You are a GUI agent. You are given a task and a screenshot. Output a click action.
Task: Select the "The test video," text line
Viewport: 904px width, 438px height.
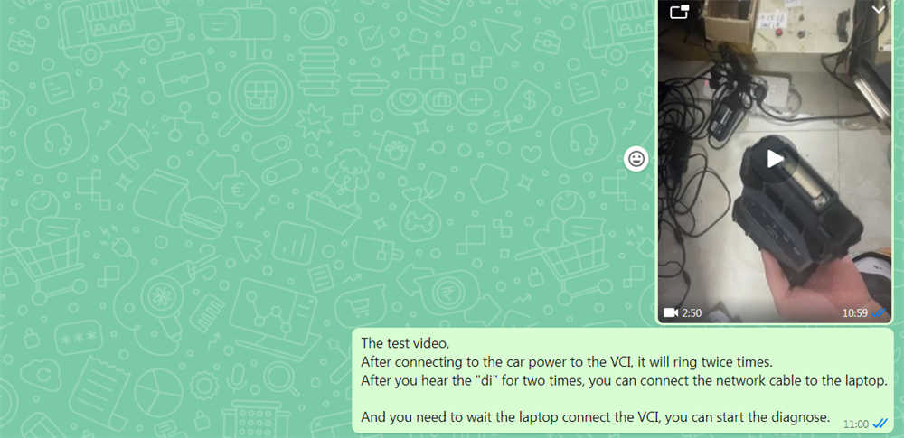[x=405, y=343]
